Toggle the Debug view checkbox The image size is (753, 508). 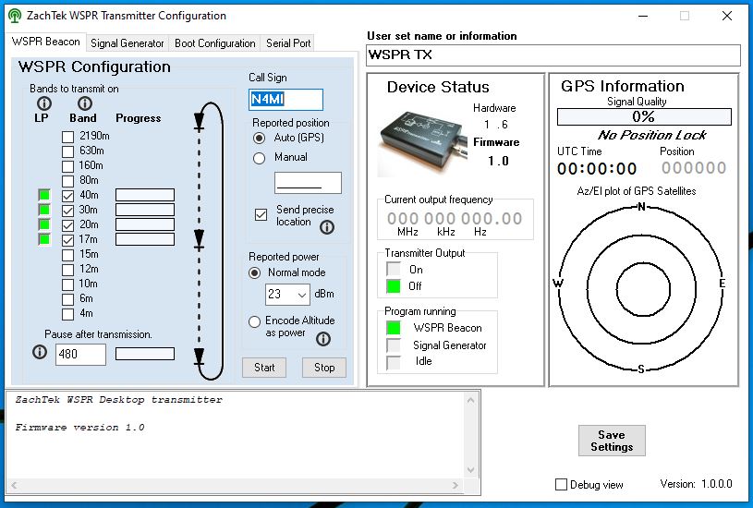point(561,485)
